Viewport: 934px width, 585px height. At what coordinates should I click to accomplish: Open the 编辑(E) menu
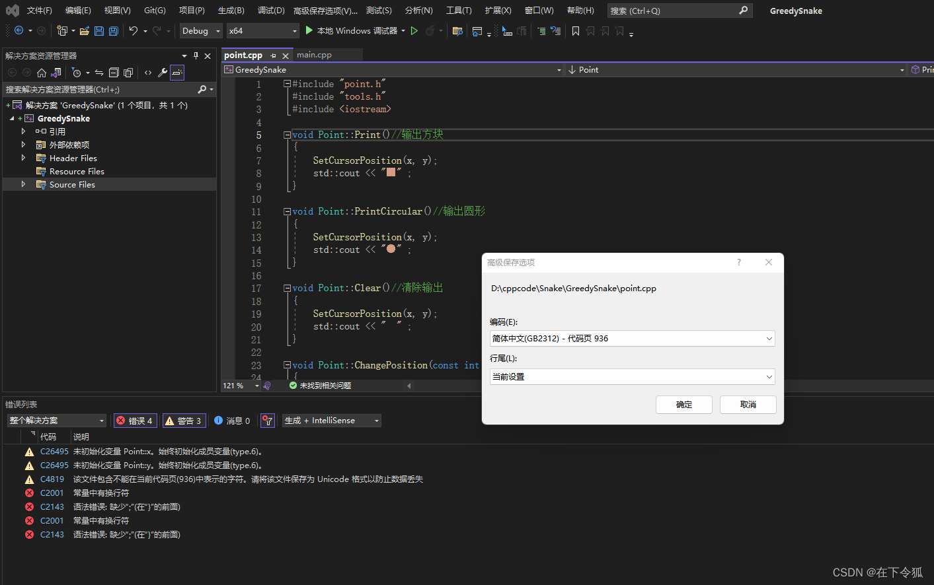tap(78, 11)
